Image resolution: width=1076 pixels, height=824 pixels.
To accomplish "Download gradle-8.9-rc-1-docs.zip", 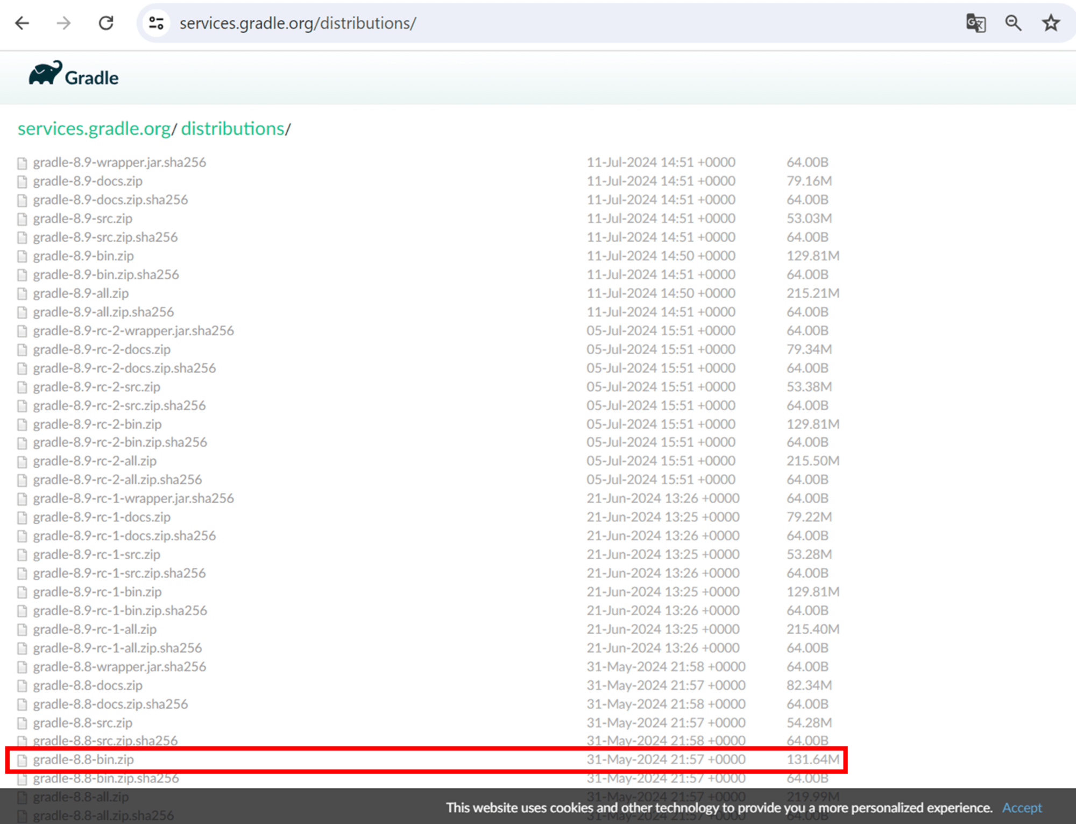I will click(x=102, y=517).
